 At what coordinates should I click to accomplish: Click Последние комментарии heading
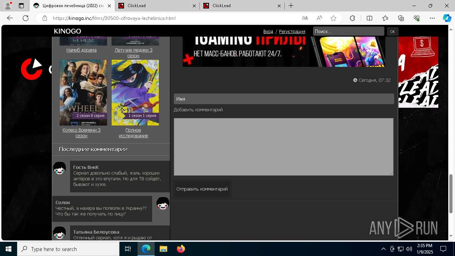click(x=93, y=149)
